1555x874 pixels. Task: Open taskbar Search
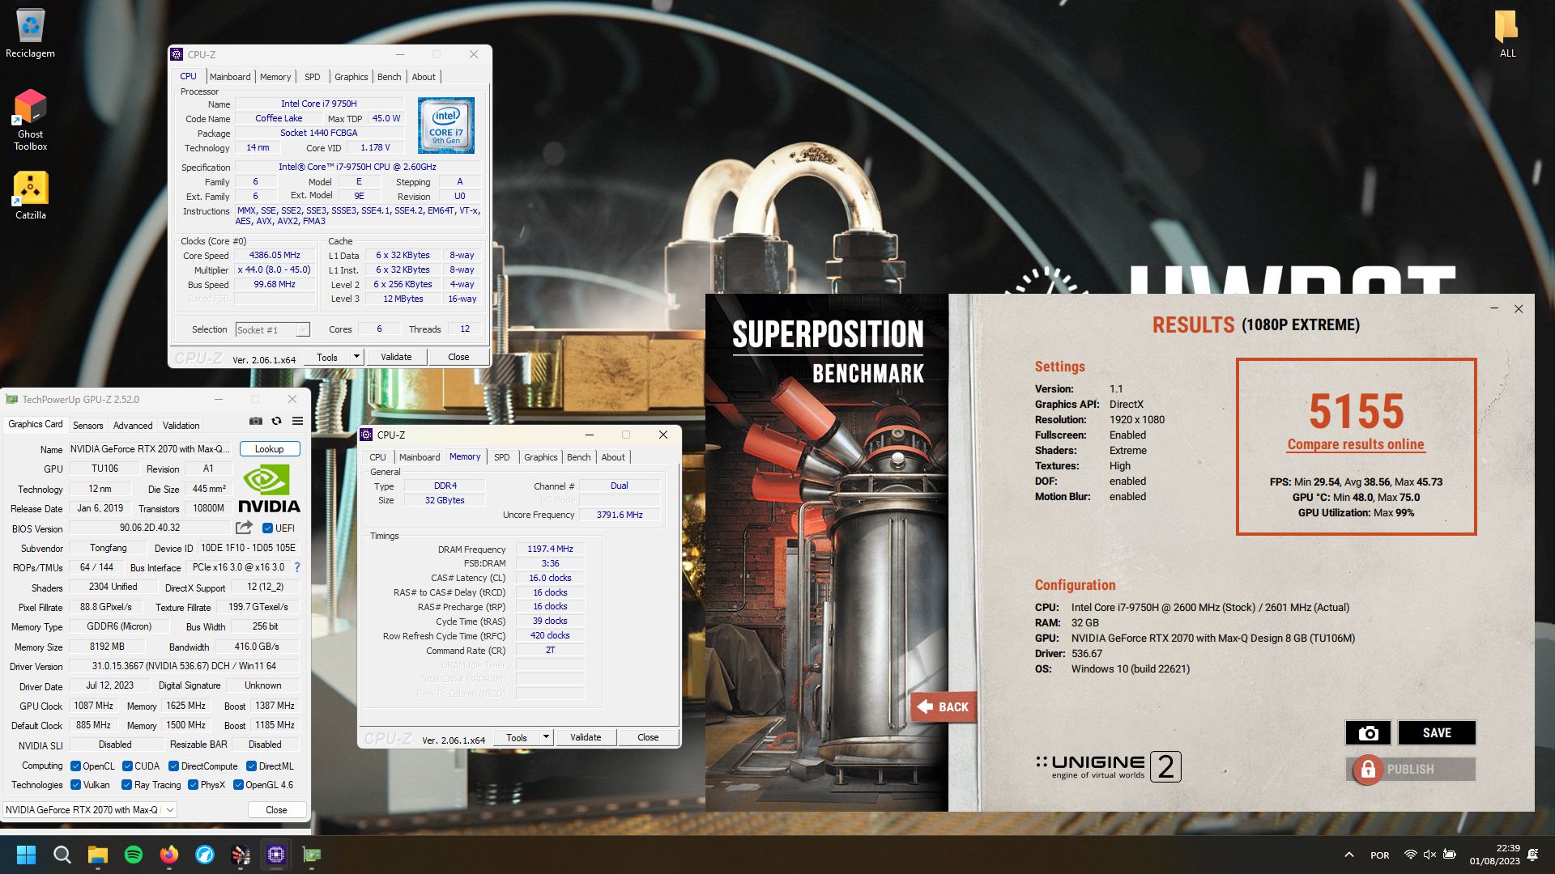click(62, 855)
